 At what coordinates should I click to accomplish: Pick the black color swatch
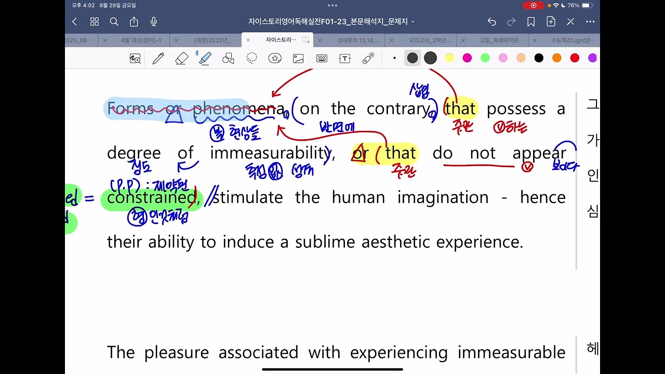click(539, 58)
